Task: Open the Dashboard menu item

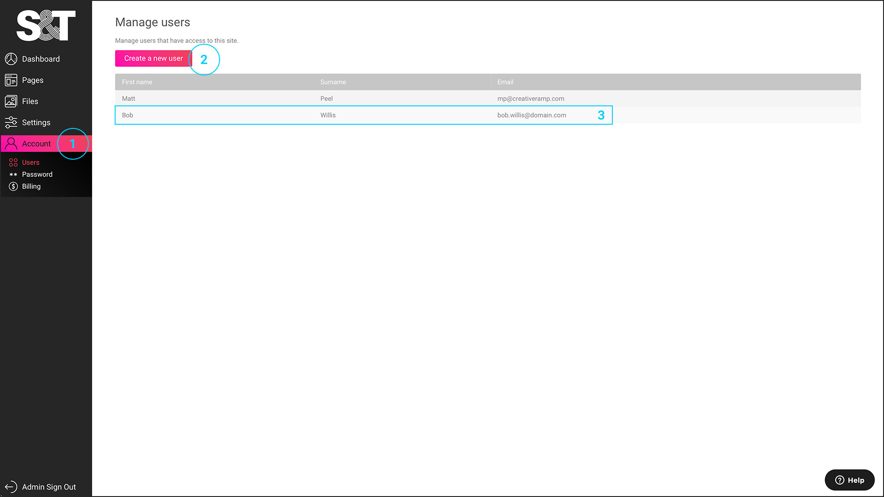Action: [x=41, y=59]
